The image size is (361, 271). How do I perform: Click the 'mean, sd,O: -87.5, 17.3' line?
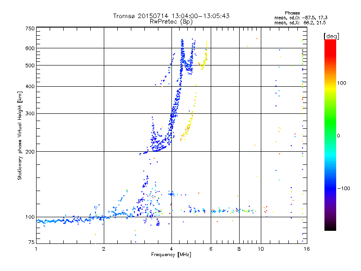(x=301, y=18)
